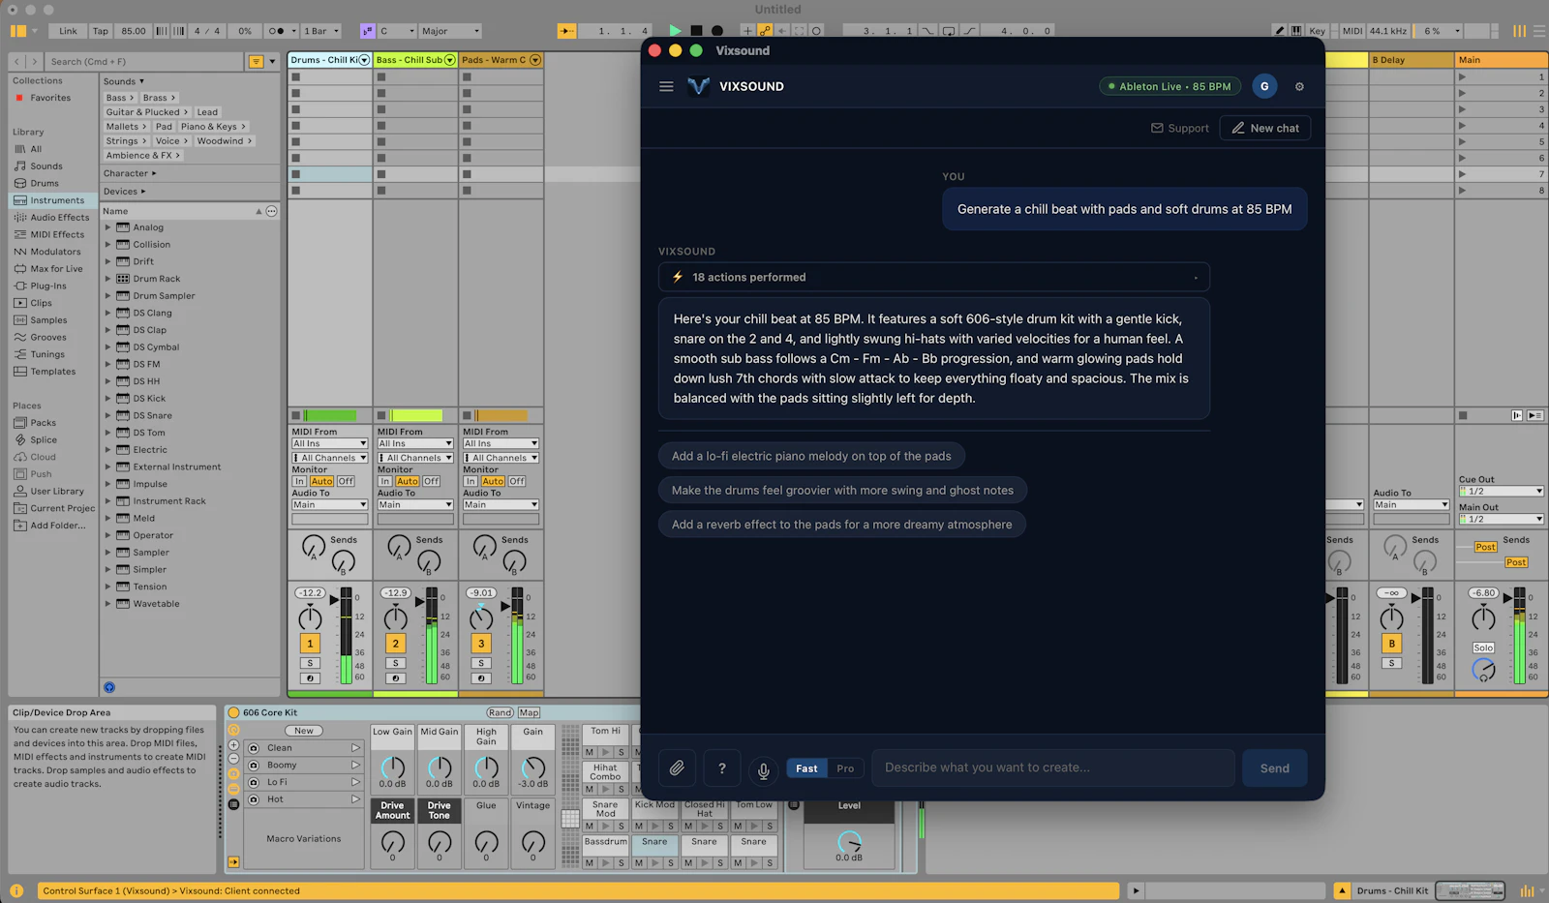Click suggestion to add lo-fi electric piano melody

click(x=811, y=456)
